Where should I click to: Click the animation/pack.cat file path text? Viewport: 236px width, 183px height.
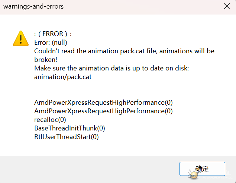[x=63, y=77]
